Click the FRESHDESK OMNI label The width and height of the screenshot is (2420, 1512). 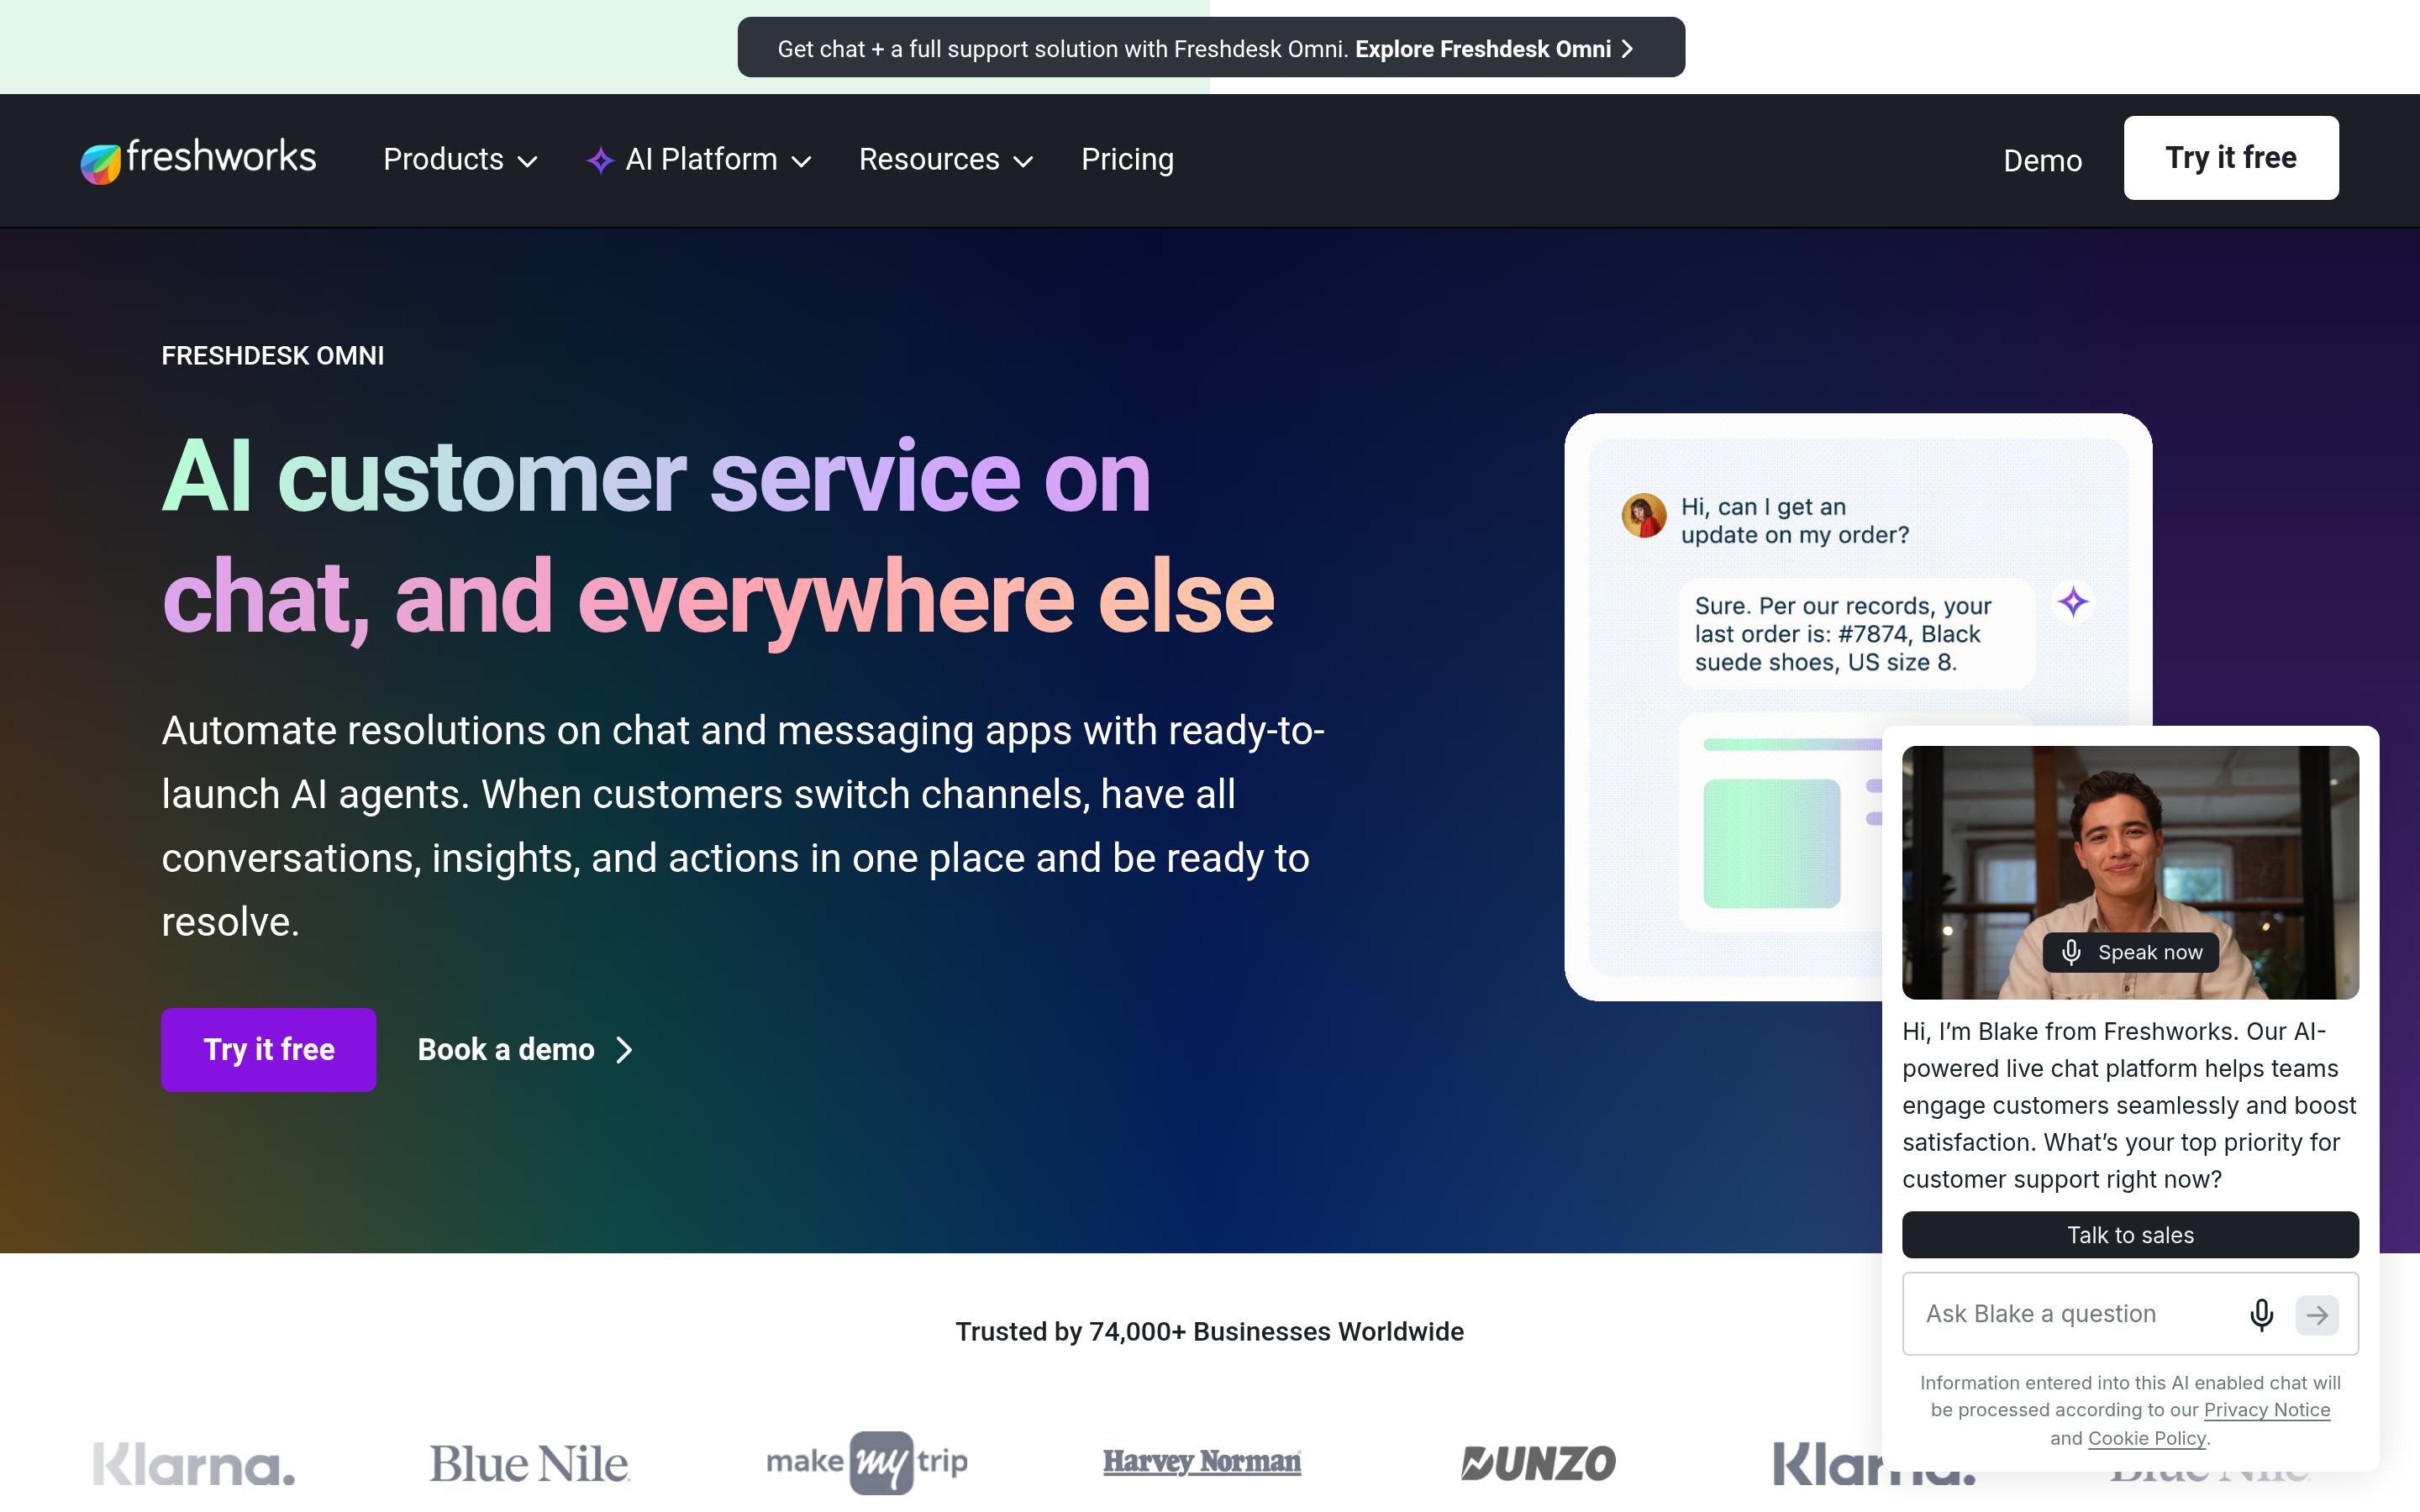(x=273, y=356)
